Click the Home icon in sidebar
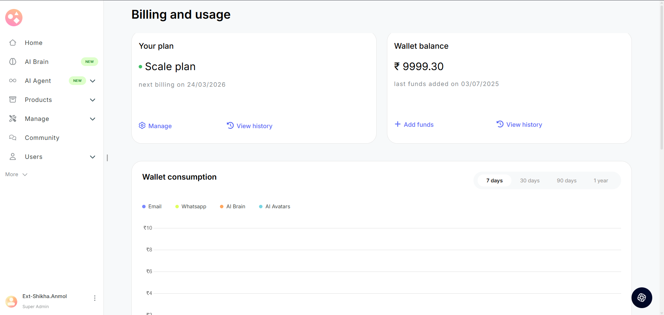Image resolution: width=664 pixels, height=315 pixels. point(13,43)
